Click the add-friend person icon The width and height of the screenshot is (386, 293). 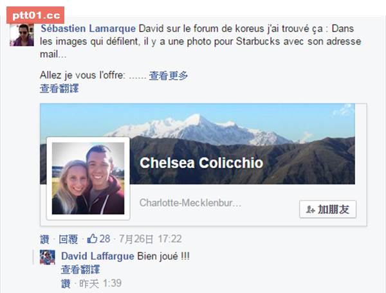pos(311,209)
